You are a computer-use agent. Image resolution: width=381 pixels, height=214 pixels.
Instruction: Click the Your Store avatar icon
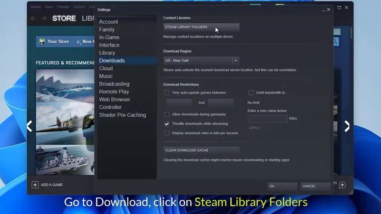(x=42, y=42)
